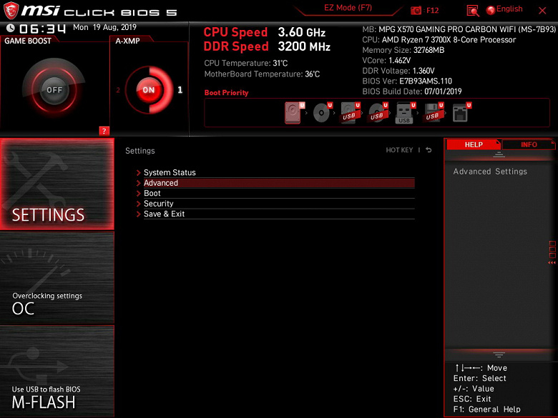Click the system time 06:34
This screenshot has width=558, height=418.
click(x=43, y=29)
